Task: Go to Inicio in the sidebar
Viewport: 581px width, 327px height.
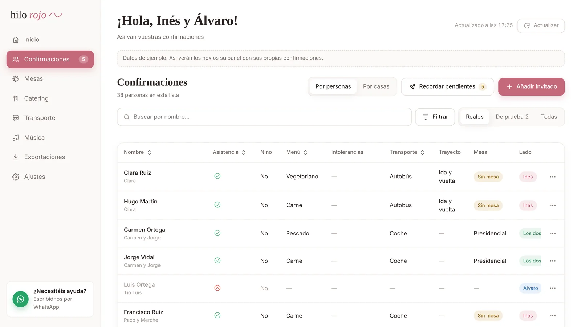Action: click(x=50, y=40)
